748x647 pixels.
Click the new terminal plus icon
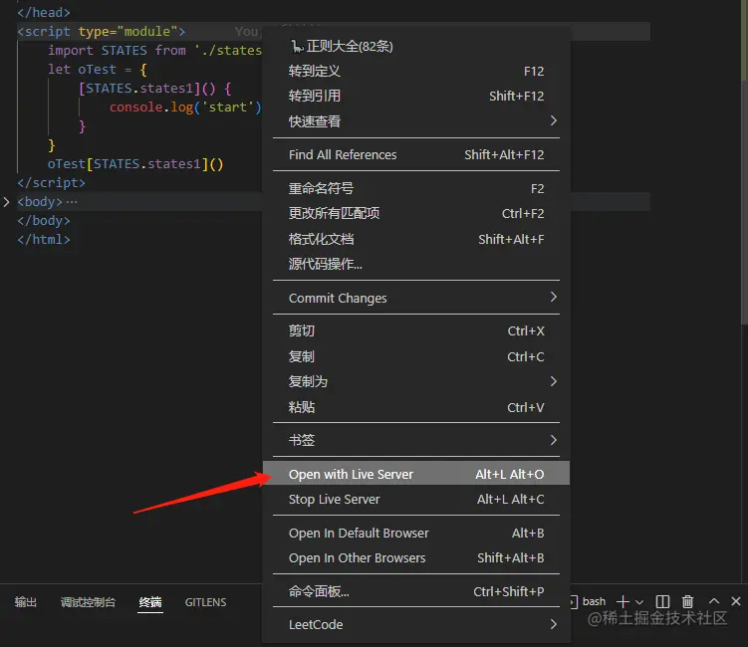point(623,601)
